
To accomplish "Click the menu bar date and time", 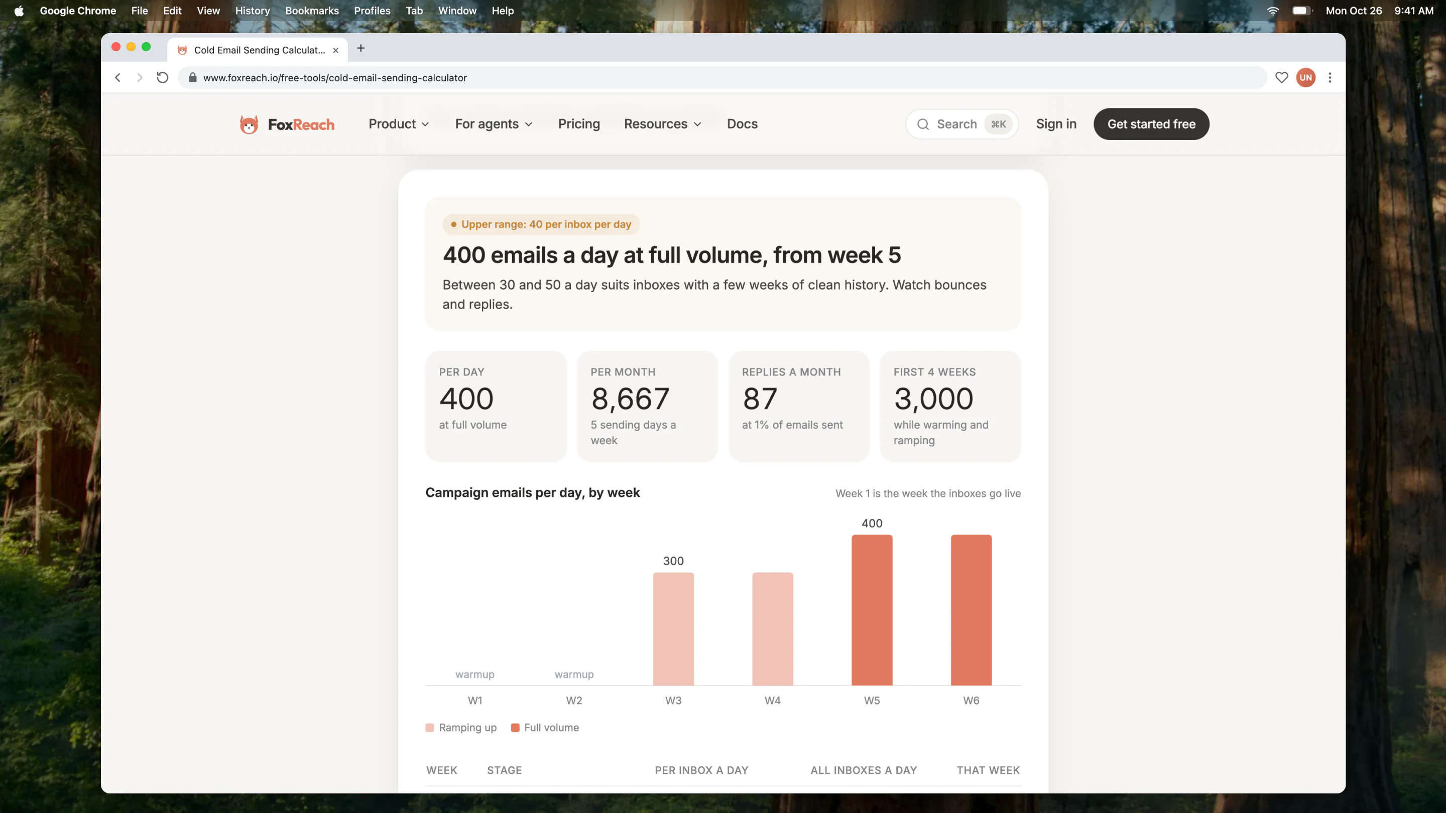I will click(1379, 11).
